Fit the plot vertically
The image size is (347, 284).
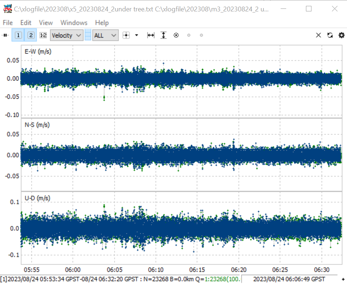tap(163, 35)
